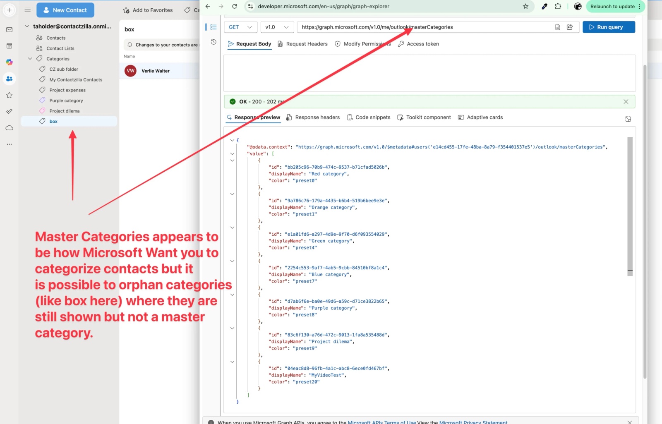Click the documentation icon in query bar
The width and height of the screenshot is (662, 424).
(558, 27)
